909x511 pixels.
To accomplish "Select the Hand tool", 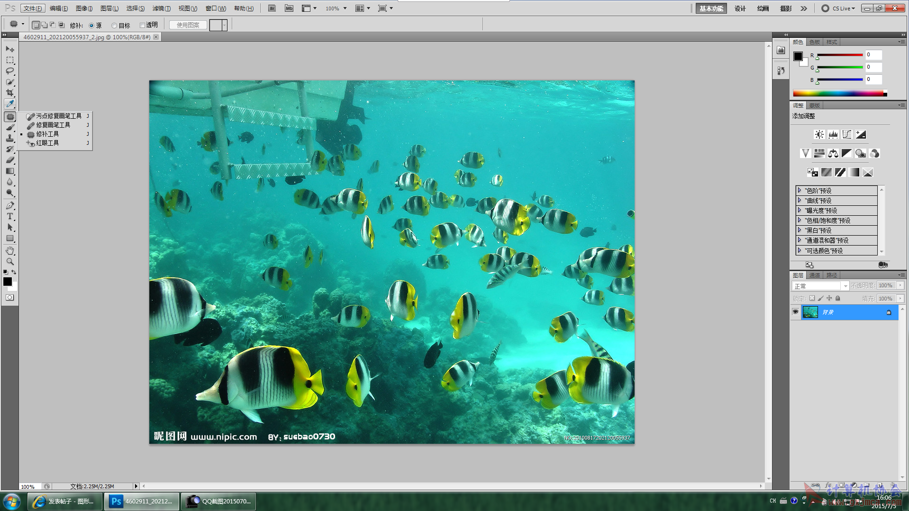I will (x=10, y=251).
